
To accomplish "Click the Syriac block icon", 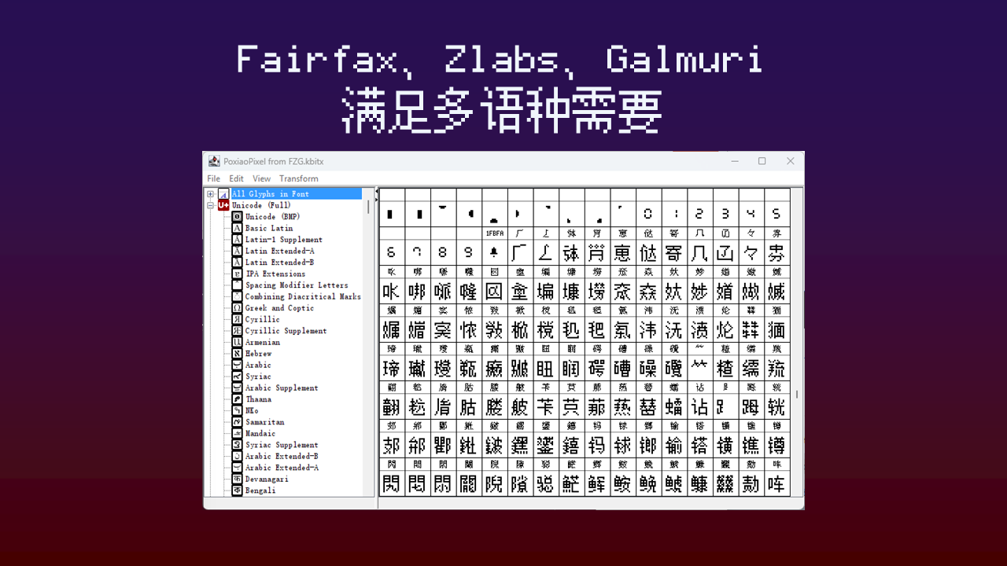I will pos(237,377).
